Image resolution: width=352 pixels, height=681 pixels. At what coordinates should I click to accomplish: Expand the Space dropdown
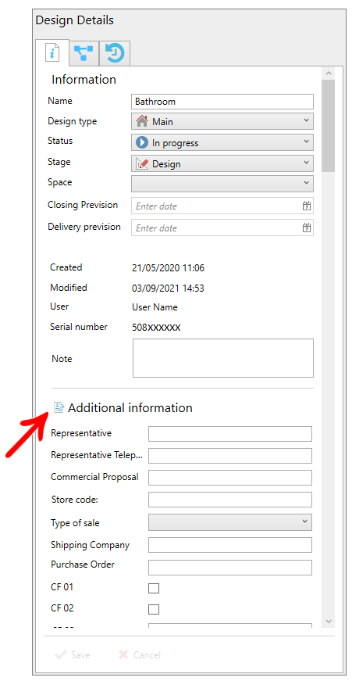pos(222,184)
